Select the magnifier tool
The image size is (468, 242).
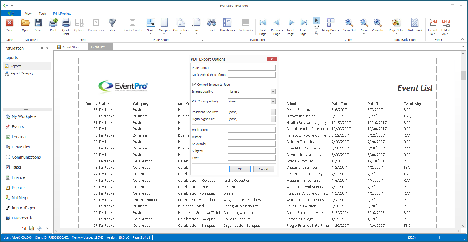[317, 33]
